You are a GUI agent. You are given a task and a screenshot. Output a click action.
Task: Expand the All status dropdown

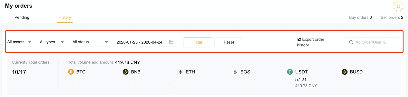(x=91, y=42)
